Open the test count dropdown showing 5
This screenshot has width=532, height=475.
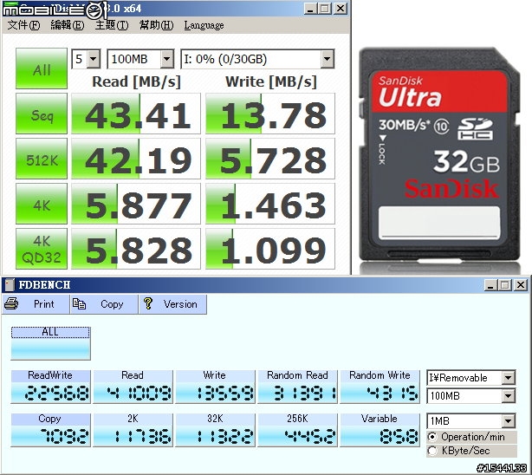(86, 59)
